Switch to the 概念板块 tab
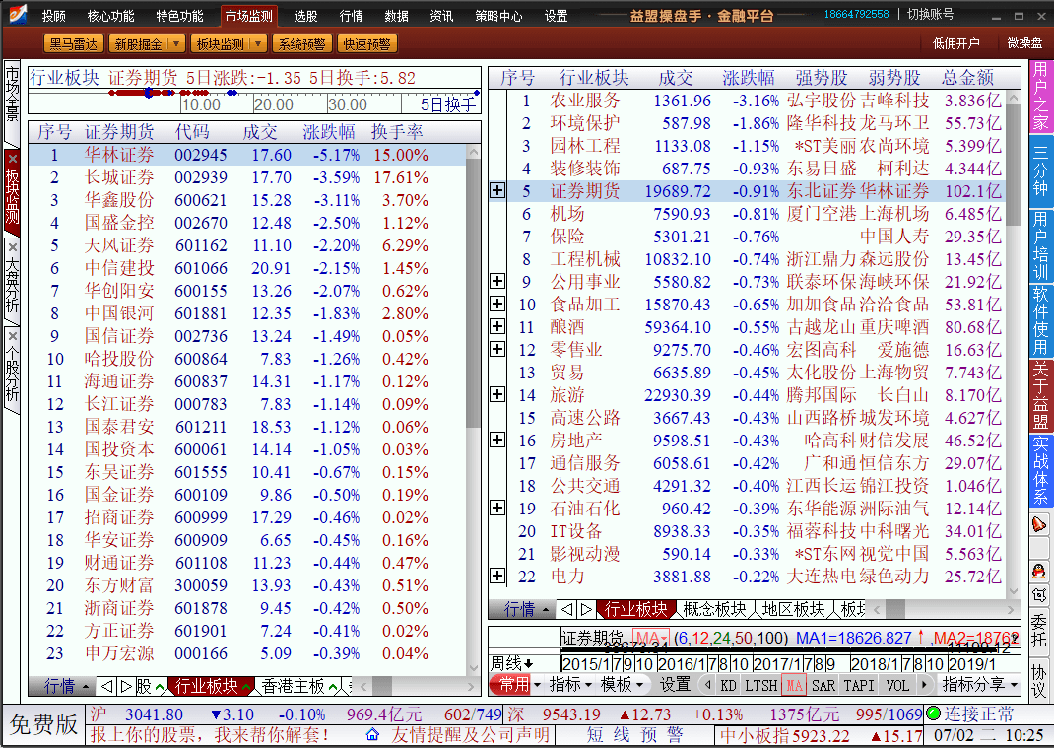Image resolution: width=1054 pixels, height=748 pixels. pyautogui.click(x=714, y=609)
